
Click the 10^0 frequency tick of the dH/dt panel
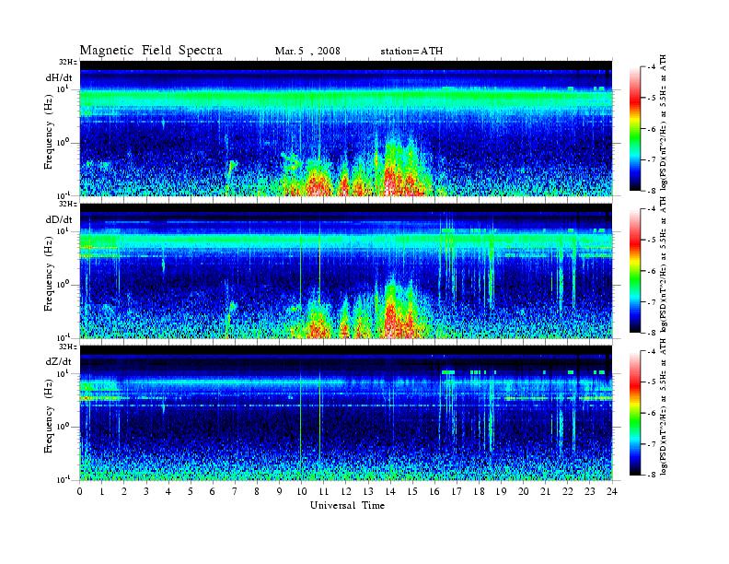(x=64, y=143)
